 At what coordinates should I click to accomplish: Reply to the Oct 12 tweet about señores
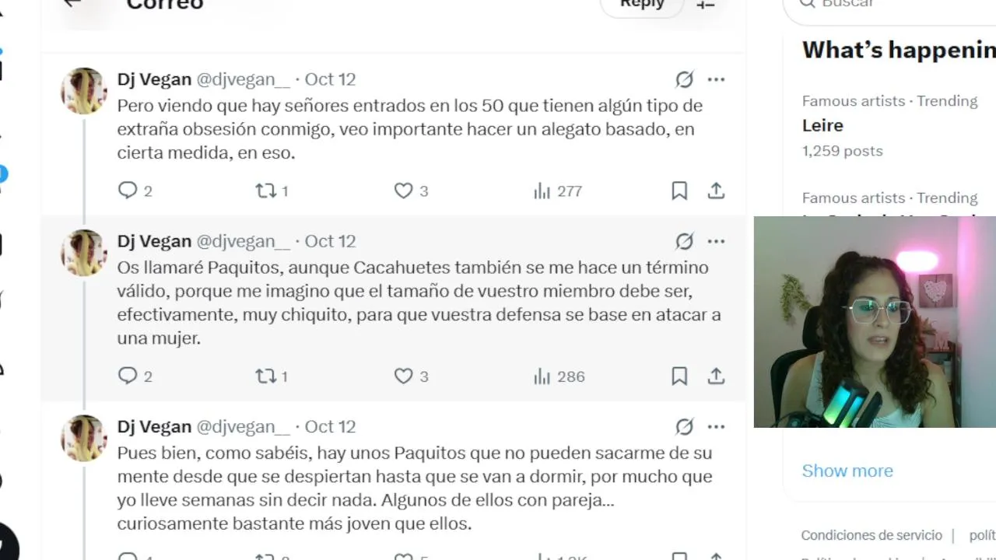click(x=135, y=191)
